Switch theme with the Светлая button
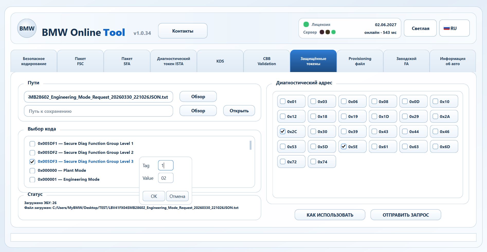Image resolution: width=487 pixels, height=252 pixels. [420, 28]
